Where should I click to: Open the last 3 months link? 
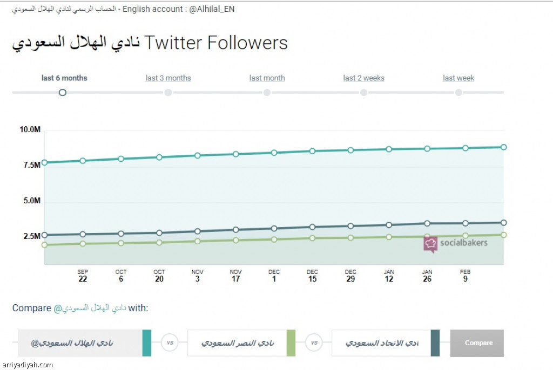(x=168, y=78)
